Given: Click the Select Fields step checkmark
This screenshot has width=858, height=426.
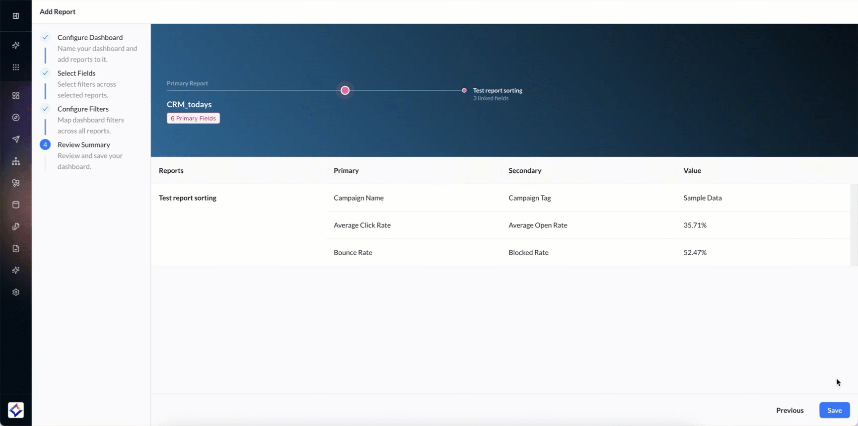Looking at the screenshot, I should tap(45, 73).
